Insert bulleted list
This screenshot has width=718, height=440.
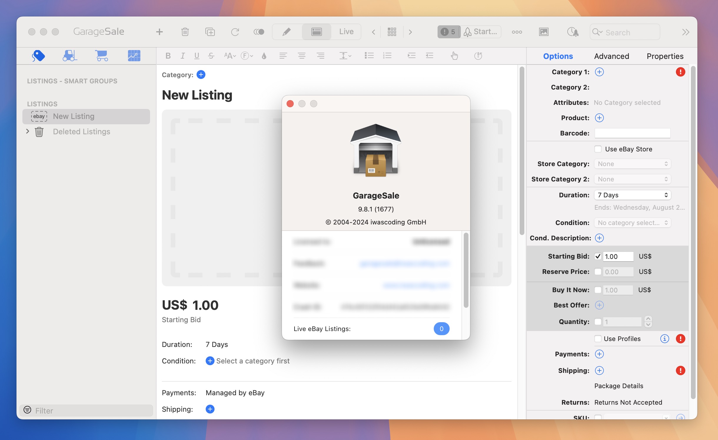click(369, 56)
